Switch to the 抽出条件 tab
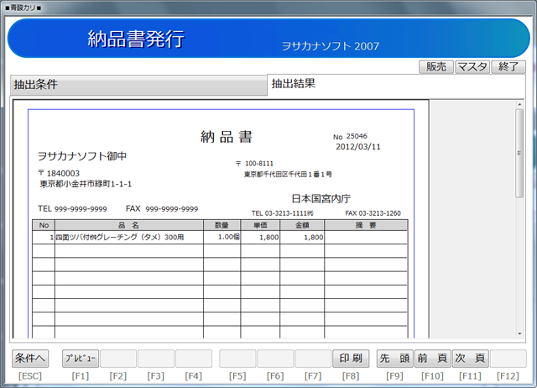 138,85
